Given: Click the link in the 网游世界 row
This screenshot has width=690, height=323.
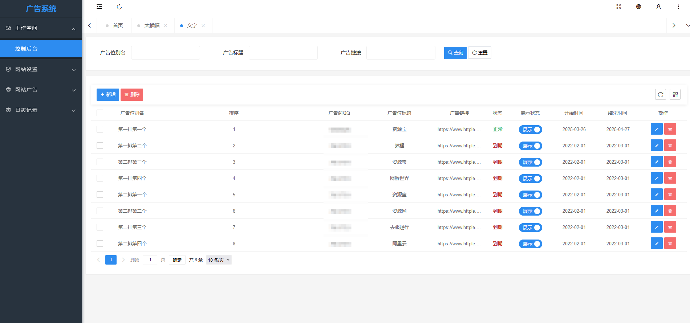Looking at the screenshot, I should tap(459, 178).
